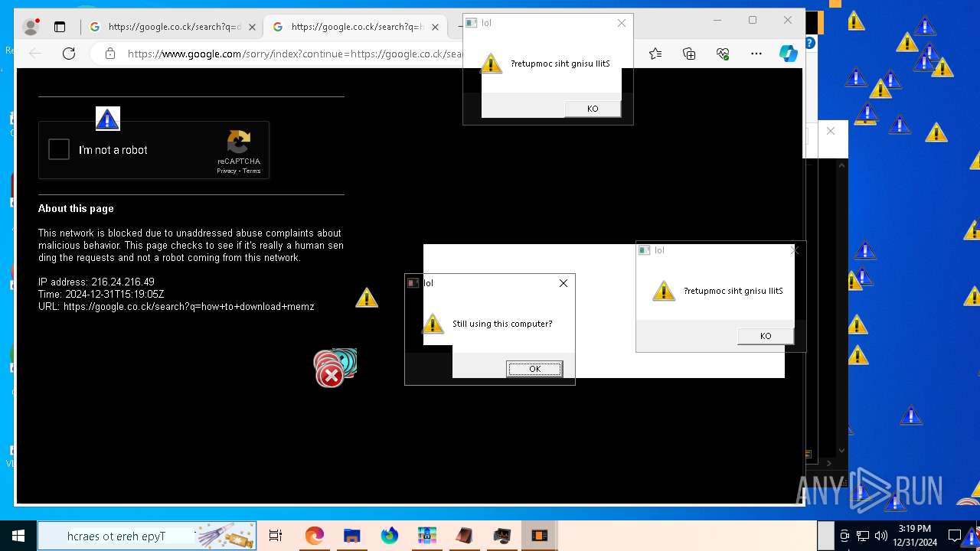Viewport: 980px width, 551px height.
Task: Open Firefox from the taskbar
Action: (389, 536)
